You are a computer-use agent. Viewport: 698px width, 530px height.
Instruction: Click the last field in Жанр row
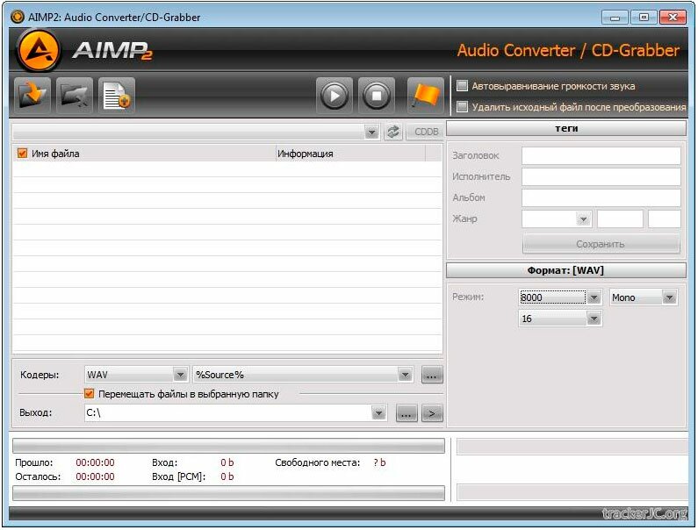pyautogui.click(x=664, y=219)
